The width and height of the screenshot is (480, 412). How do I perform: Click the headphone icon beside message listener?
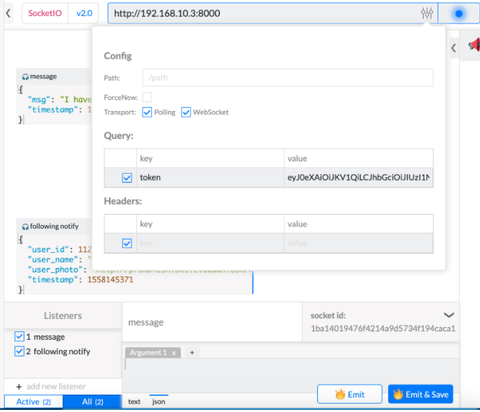[25, 76]
